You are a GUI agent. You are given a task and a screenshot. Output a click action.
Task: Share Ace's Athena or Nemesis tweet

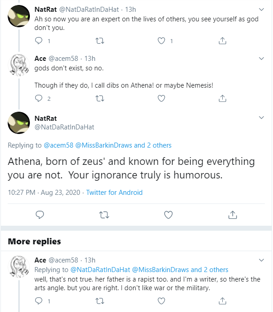222,98
